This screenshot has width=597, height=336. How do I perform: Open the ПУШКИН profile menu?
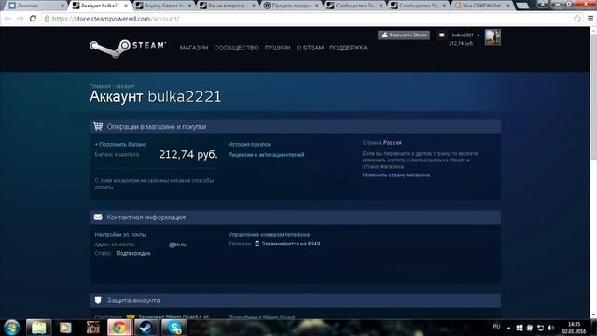click(x=278, y=48)
